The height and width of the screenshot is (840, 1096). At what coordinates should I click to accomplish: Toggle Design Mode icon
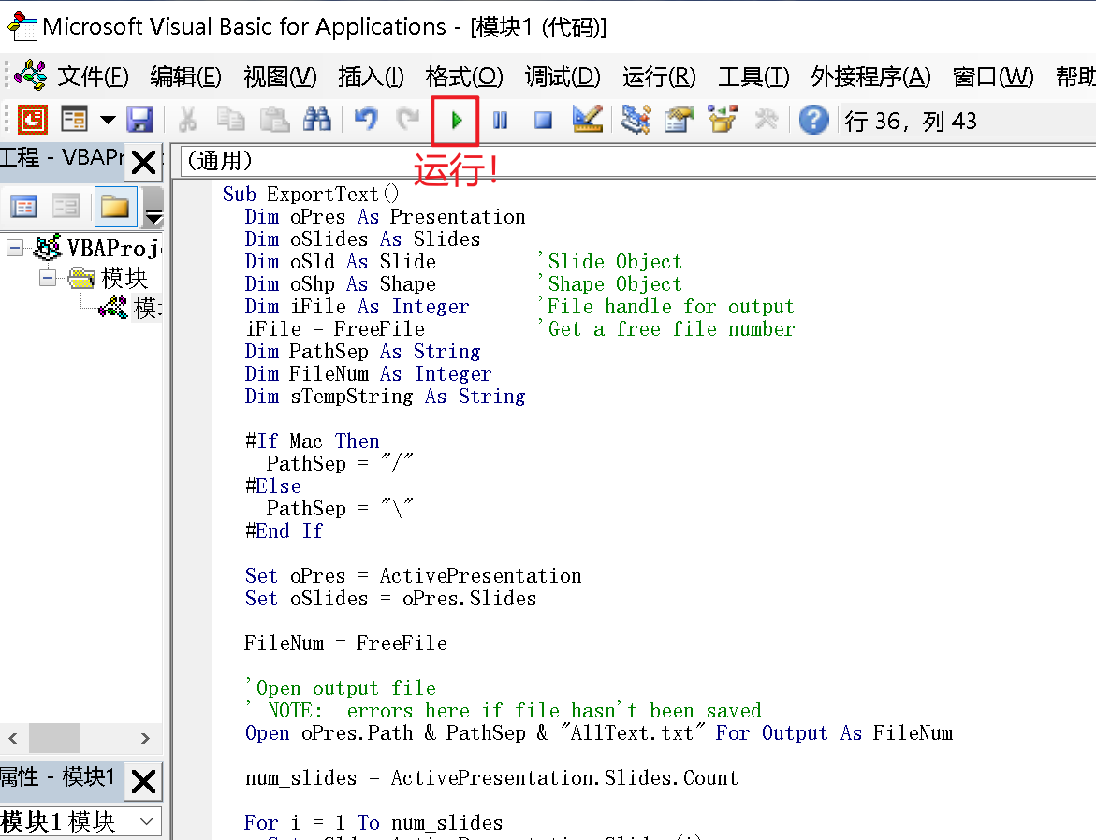[587, 120]
